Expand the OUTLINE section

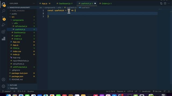click(x=13, y=85)
